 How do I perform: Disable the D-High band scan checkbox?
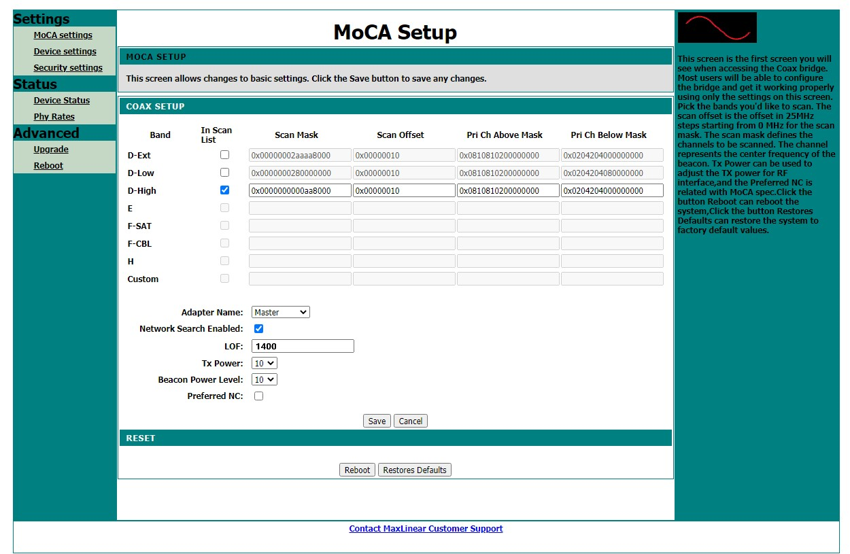pyautogui.click(x=224, y=190)
